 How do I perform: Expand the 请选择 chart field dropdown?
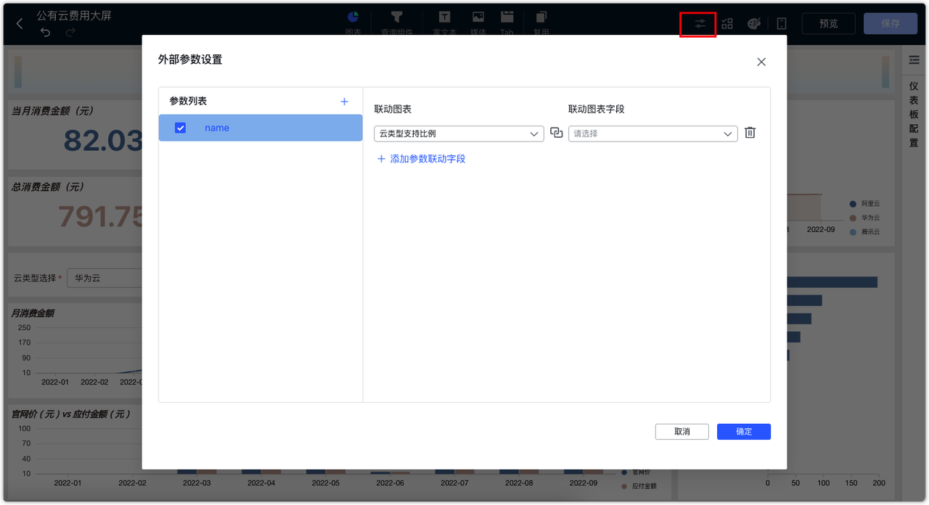coord(651,134)
